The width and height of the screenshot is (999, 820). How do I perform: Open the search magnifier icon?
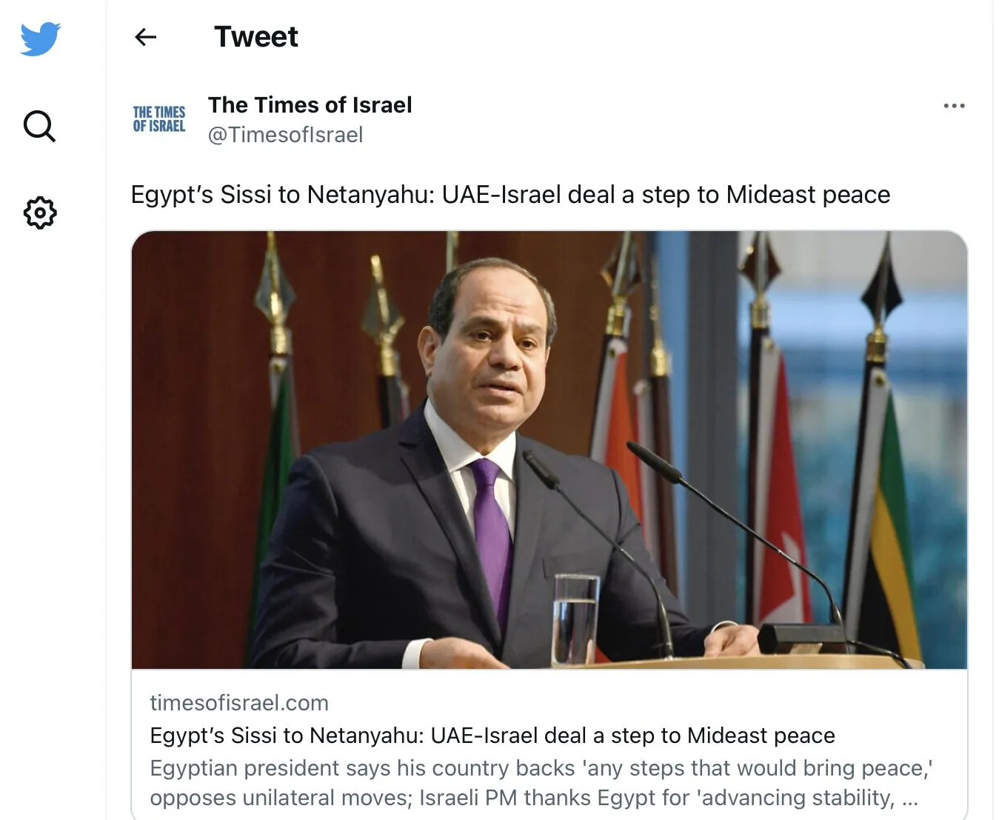[39, 126]
